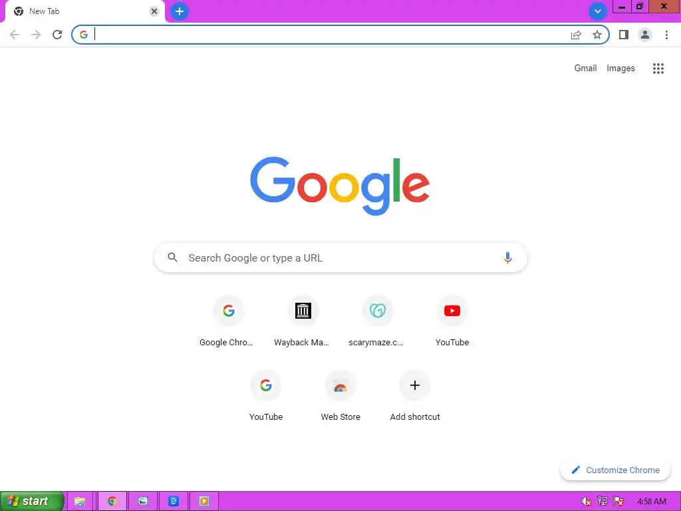Click the Chrome taskbar button
Image resolution: width=681 pixels, height=511 pixels.
[112, 502]
